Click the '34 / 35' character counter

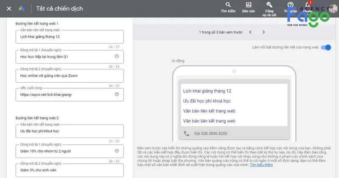[x=114, y=86]
